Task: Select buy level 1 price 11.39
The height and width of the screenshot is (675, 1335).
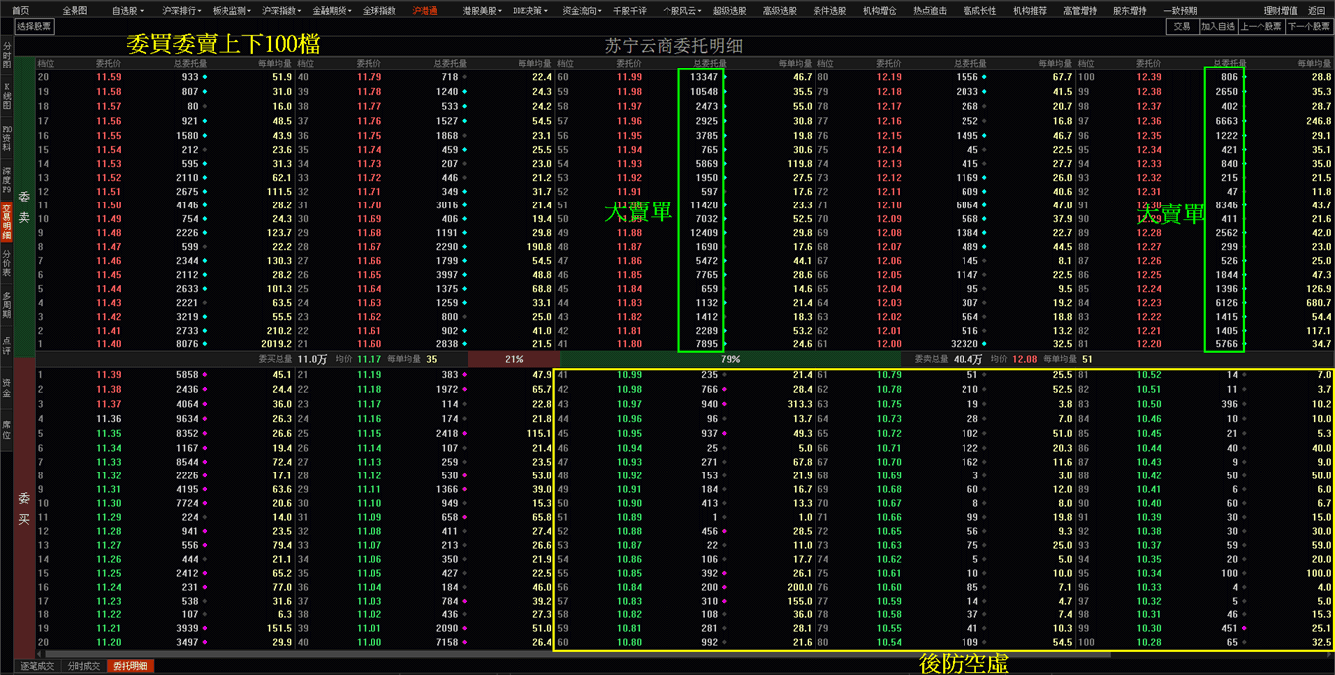Action: [x=109, y=374]
